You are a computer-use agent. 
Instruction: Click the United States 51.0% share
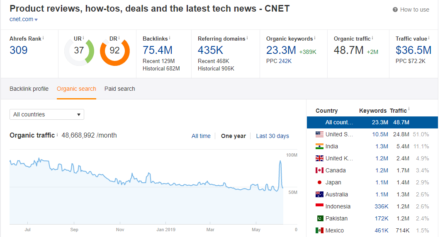pyautogui.click(x=421, y=134)
